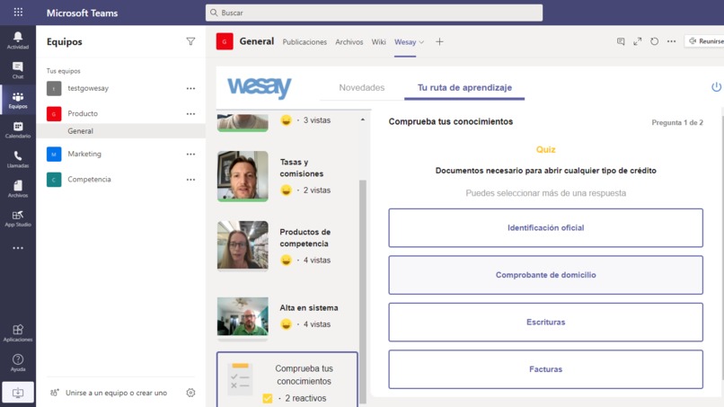Open more options for Producto team
The image size is (724, 407).
tap(190, 113)
